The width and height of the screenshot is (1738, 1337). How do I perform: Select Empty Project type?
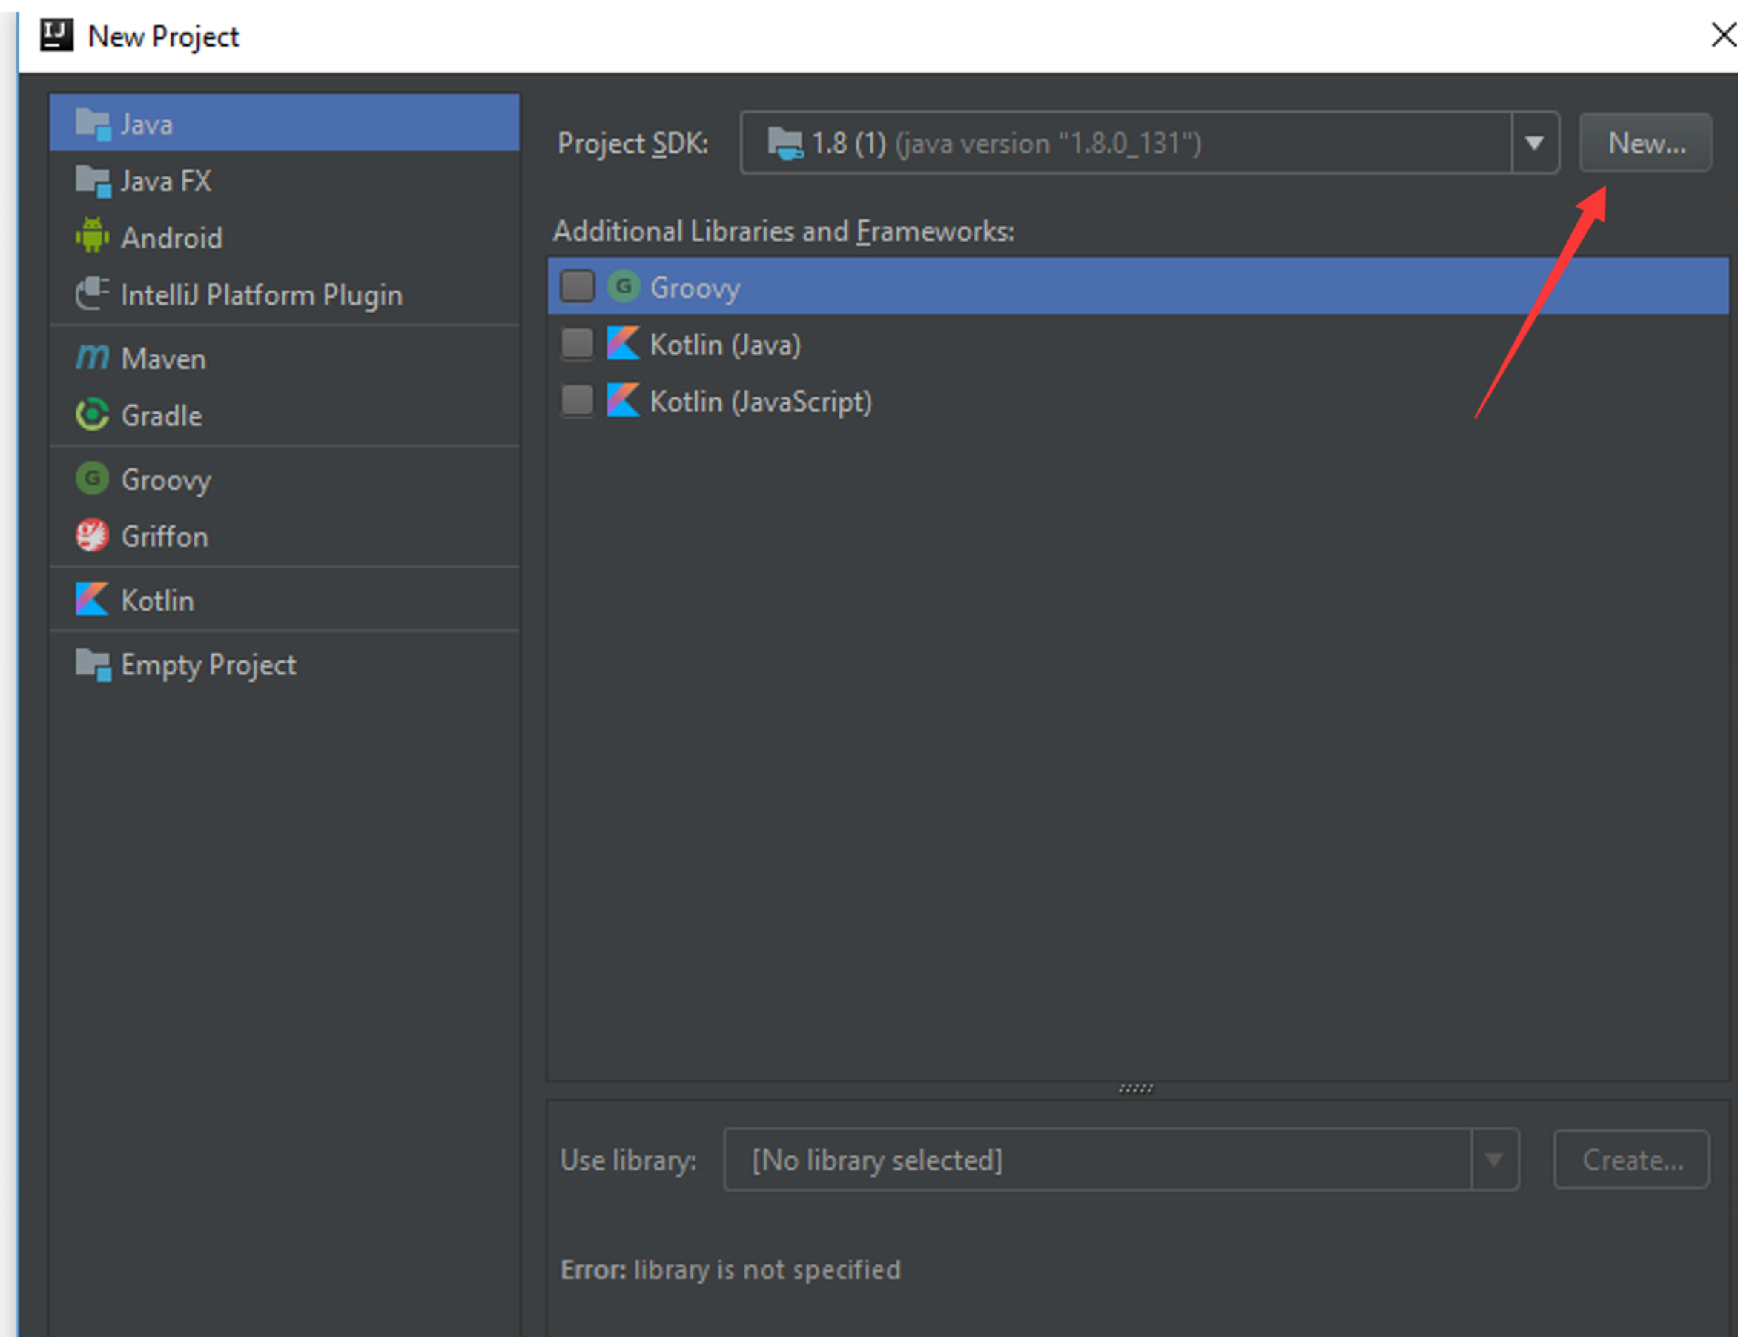pyautogui.click(x=285, y=665)
